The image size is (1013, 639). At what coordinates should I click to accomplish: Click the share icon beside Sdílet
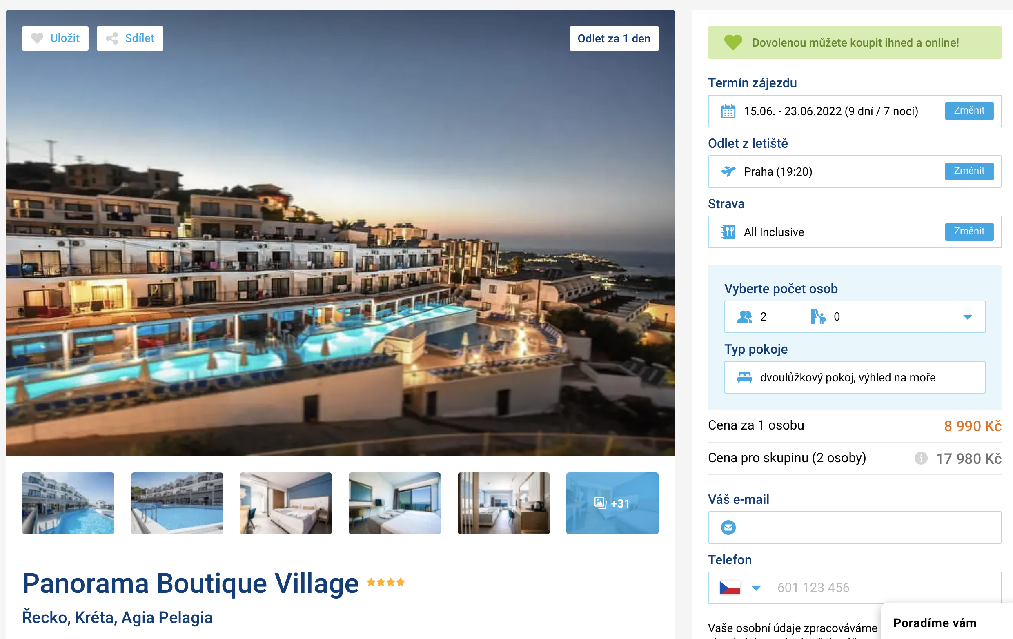click(112, 38)
